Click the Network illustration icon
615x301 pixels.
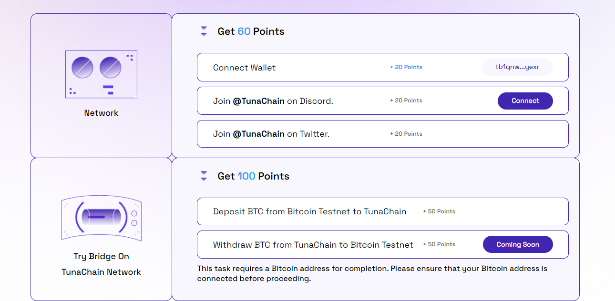[101, 74]
